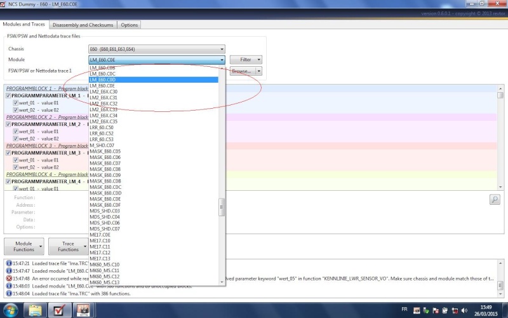Choose ME17.C10 from the dropdown list
Image resolution: width=508 pixels, height=318 pixels.
(154, 240)
